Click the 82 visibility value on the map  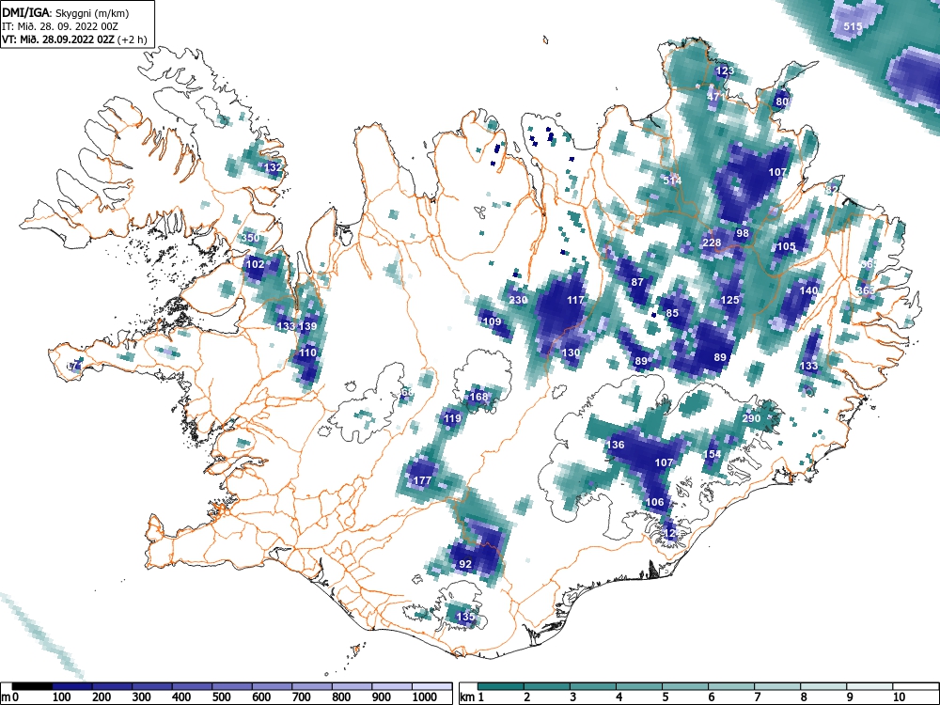pyautogui.click(x=832, y=190)
